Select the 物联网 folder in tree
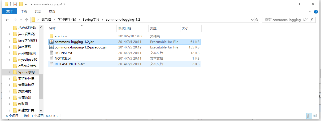This screenshot has height=121, width=321. 23,104
